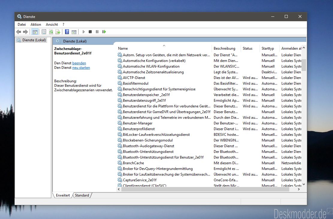The height and width of the screenshot is (219, 333).
Task: Open the Aktion menu
Action: pyautogui.click(x=36, y=25)
